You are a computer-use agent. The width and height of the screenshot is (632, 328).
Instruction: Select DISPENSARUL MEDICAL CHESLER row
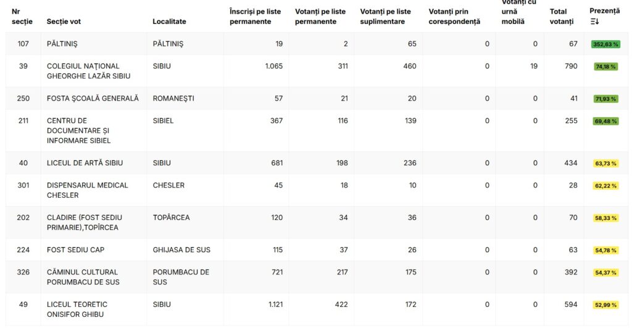(x=87, y=190)
